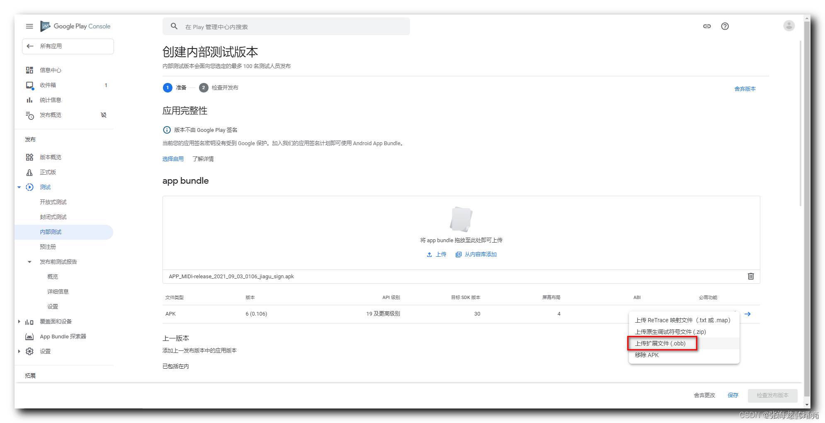Open 预注册 in the sidebar
The height and width of the screenshot is (423, 825).
[x=48, y=247]
